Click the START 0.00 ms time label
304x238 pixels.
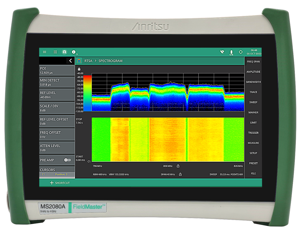click(80, 158)
